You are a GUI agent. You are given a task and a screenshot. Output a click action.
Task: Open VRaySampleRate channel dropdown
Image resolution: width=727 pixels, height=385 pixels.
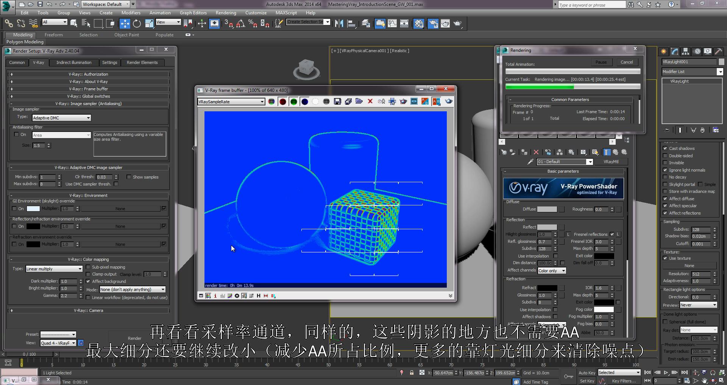(x=231, y=101)
